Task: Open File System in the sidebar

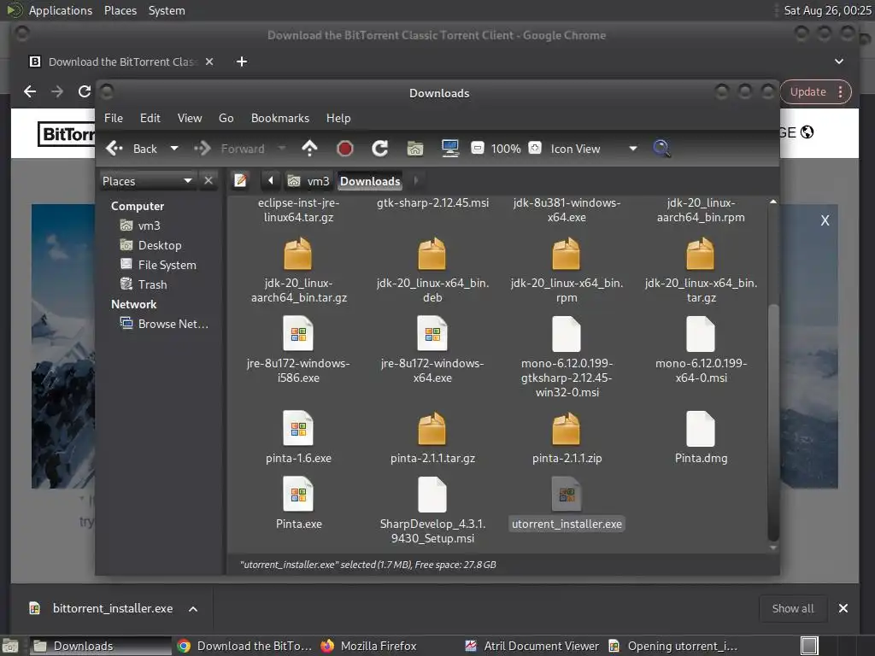Action: tap(158, 265)
